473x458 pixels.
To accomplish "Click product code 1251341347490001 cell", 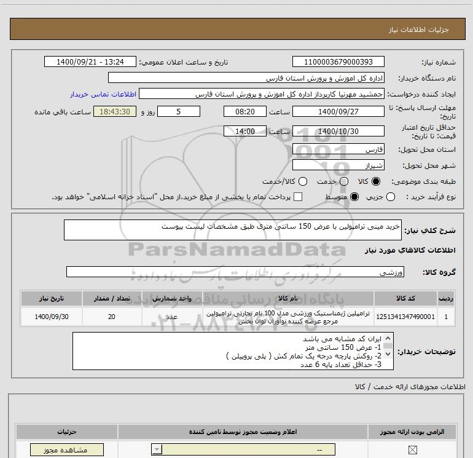I will (405, 317).
